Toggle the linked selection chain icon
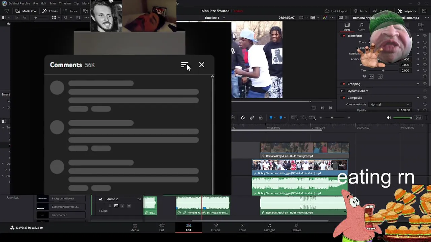Image resolution: width=431 pixels, height=242 pixels. tap(252, 118)
